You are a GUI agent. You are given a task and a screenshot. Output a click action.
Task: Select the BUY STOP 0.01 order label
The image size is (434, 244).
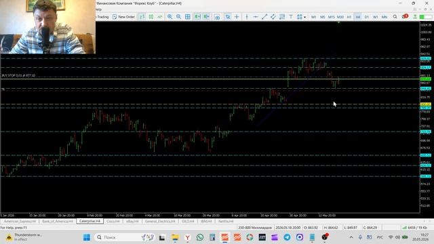pyautogui.click(x=18, y=75)
